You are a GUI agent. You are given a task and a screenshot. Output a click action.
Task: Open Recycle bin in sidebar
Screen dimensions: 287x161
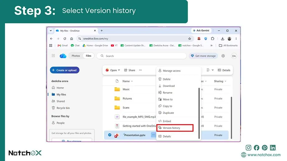click(x=61, y=108)
